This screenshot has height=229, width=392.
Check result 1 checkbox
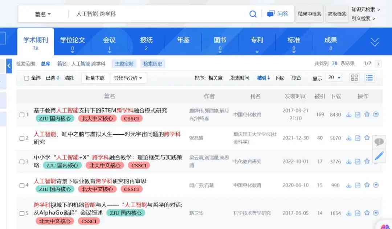click(x=22, y=115)
